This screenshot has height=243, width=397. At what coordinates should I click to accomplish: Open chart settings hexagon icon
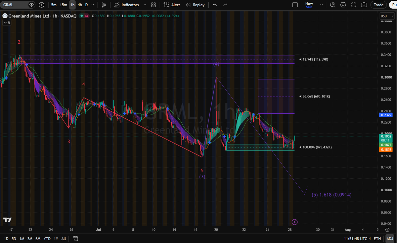[343, 5]
